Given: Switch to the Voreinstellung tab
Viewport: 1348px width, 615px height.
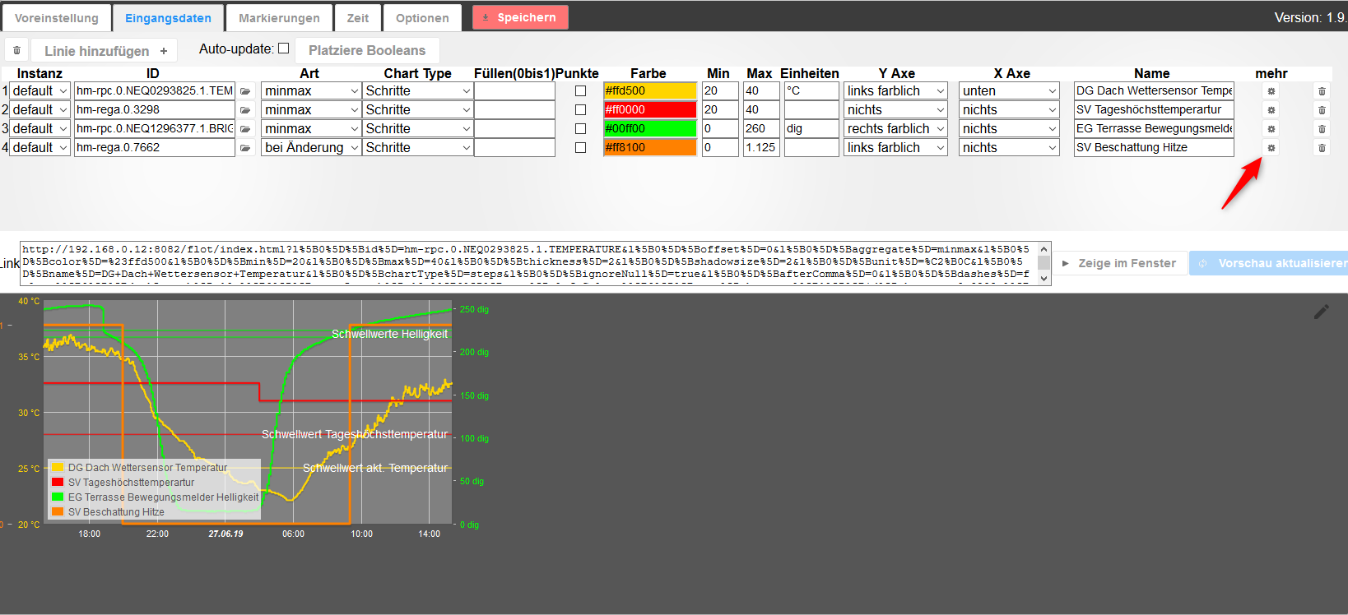Looking at the screenshot, I should click(x=57, y=18).
